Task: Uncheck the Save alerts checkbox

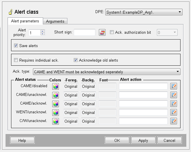Action: pyautogui.click(x=16, y=46)
